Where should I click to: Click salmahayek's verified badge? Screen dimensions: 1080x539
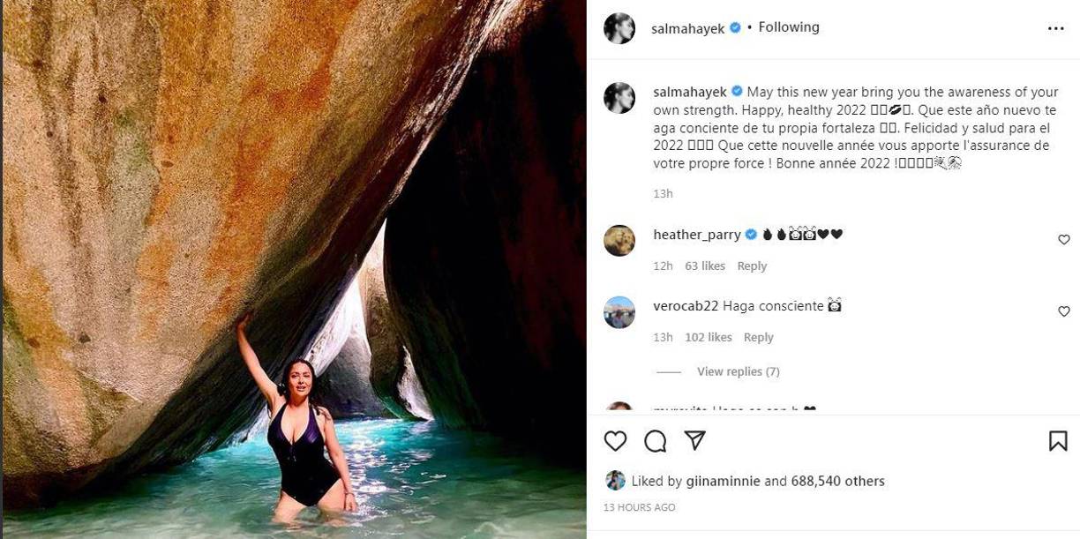733,27
